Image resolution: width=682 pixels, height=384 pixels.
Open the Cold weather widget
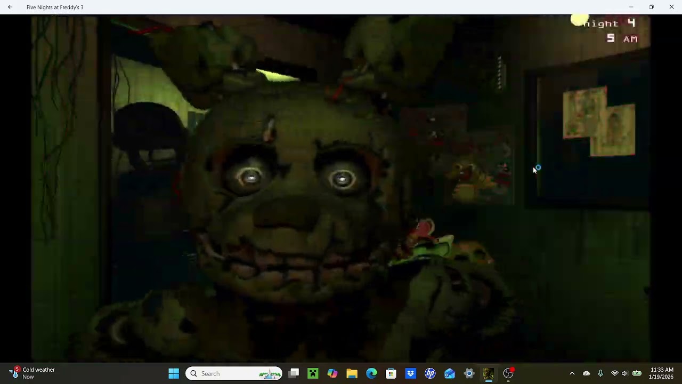coord(33,373)
